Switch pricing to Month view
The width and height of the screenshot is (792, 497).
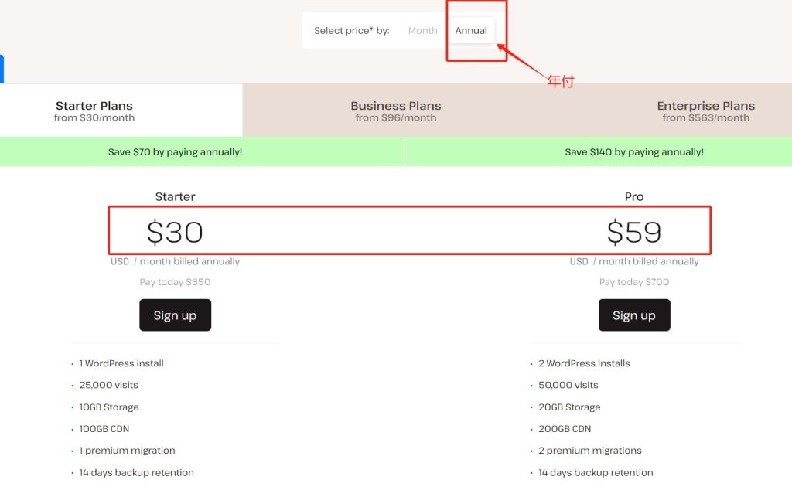[422, 30]
